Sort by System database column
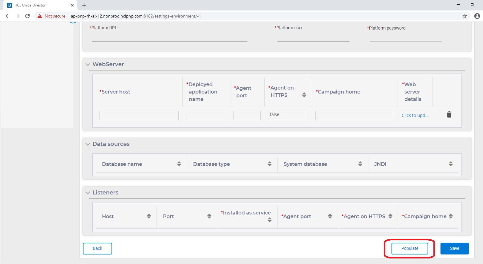 (360, 164)
